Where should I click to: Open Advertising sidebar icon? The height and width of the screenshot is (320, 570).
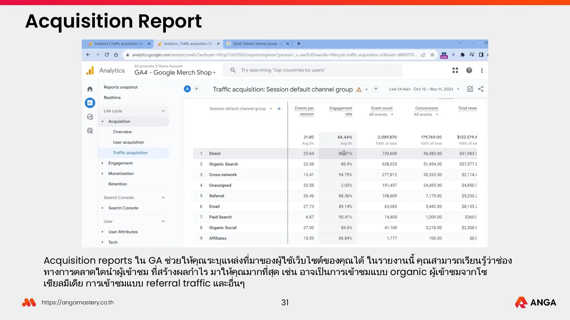[90, 131]
